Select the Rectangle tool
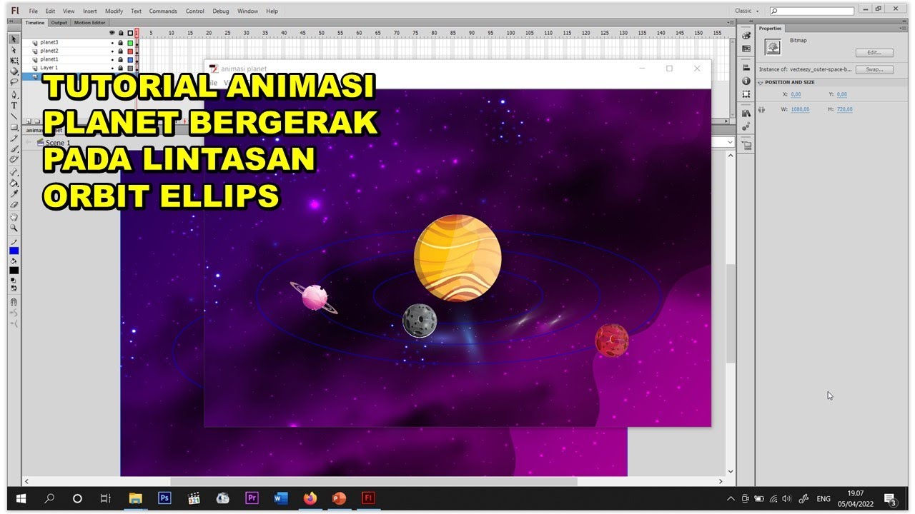915x514 pixels. (x=14, y=127)
